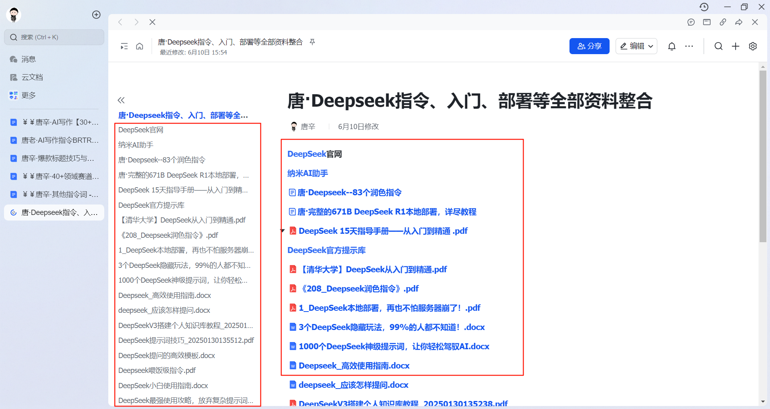The width and height of the screenshot is (770, 409).
Task: Jump to outline item Deepseek喂饭级指令.pdf
Action: click(x=157, y=371)
